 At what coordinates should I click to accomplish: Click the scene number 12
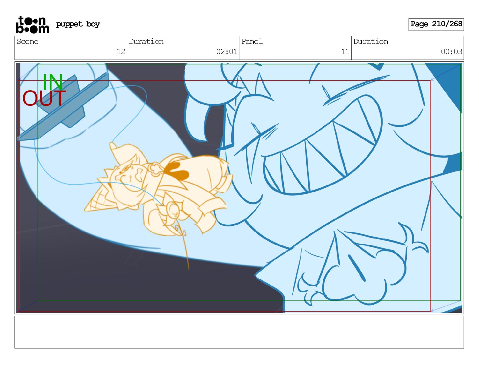point(121,52)
